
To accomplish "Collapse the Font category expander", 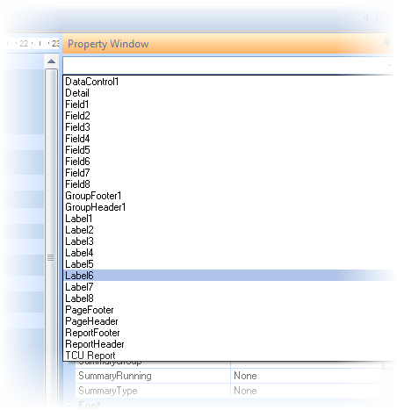I will 69,405.
